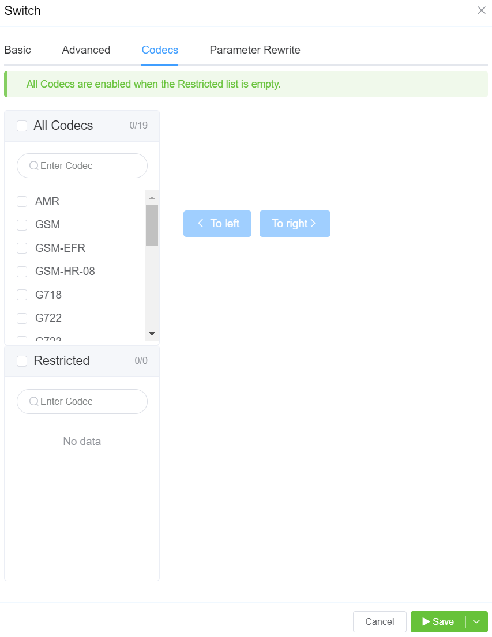Image resolution: width=492 pixels, height=637 pixels.
Task: Tick the G722 codec checkbox
Action: pos(22,318)
